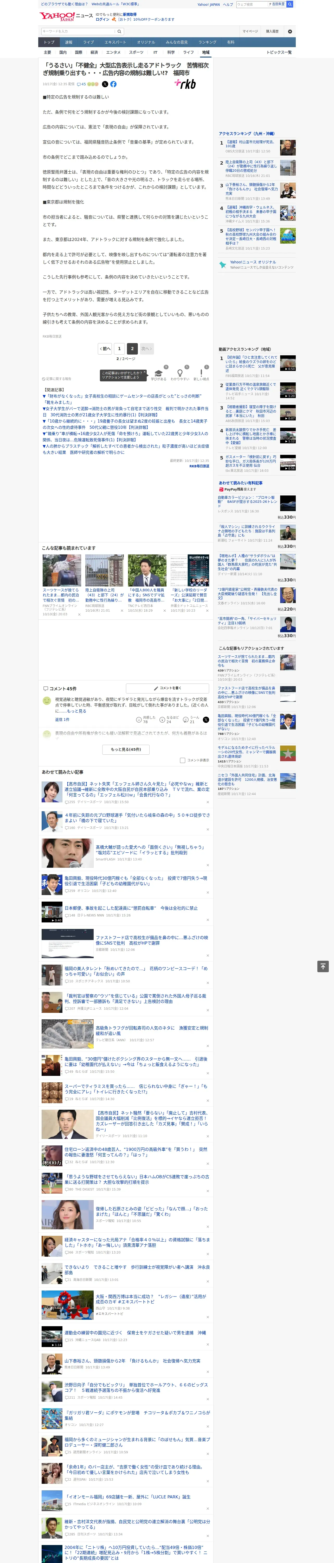Open the 返信 1件 replies
Screen dimensions: 334x1563
pos(62,720)
